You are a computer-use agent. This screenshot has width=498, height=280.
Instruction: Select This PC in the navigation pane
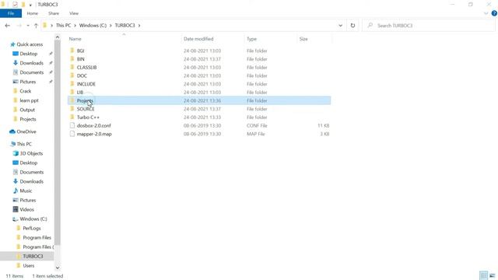[24, 144]
